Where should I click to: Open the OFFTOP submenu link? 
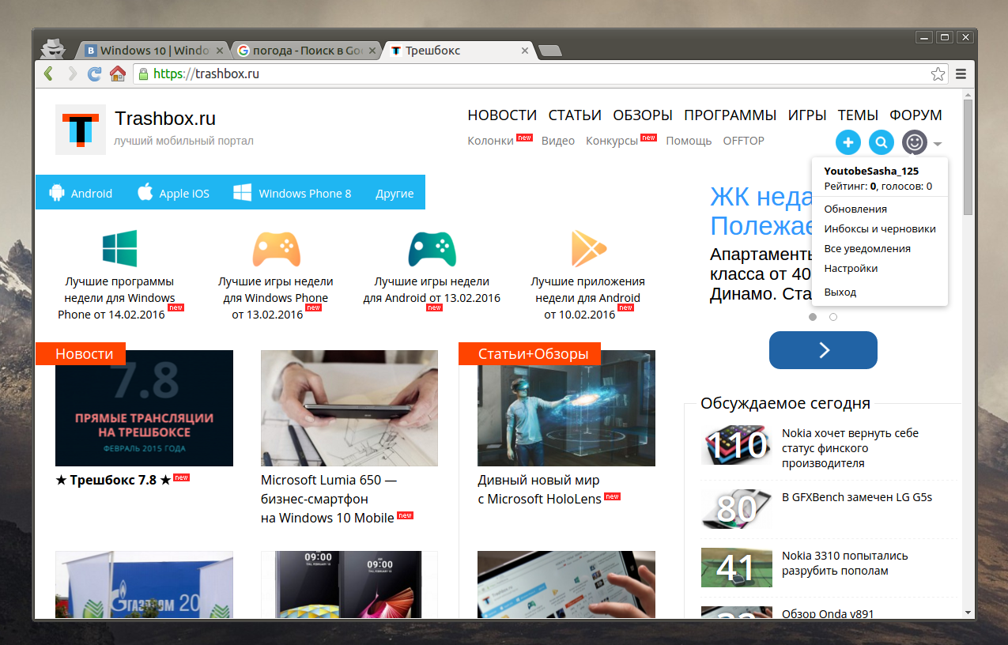(x=744, y=141)
